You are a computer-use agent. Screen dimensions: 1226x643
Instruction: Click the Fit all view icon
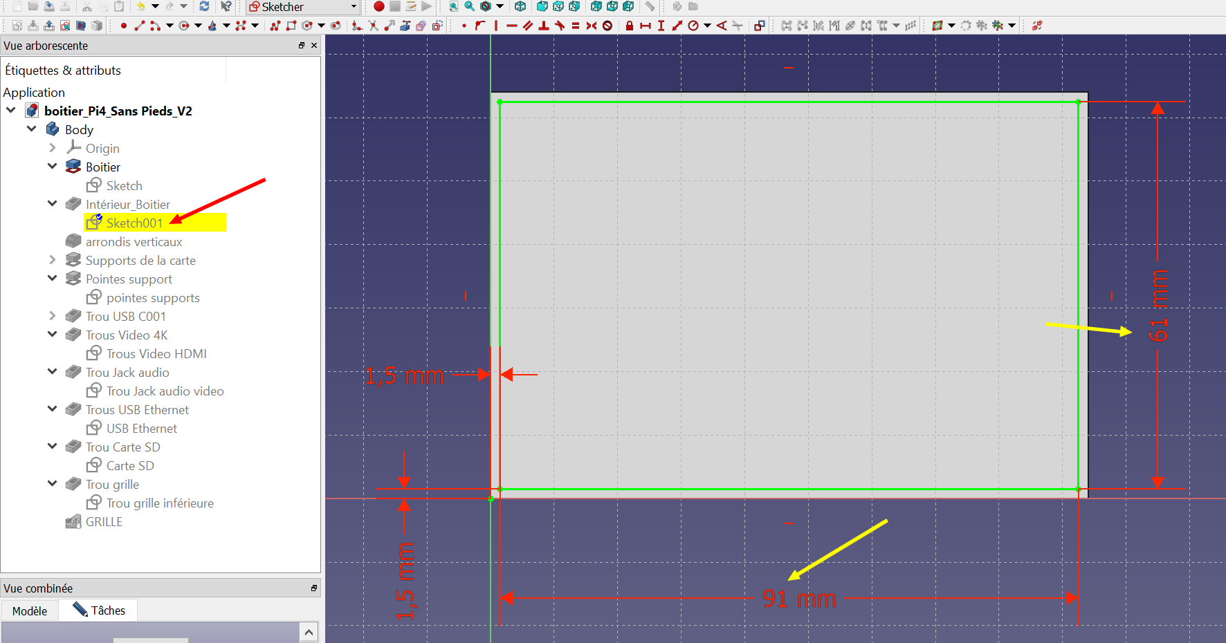pos(453,6)
